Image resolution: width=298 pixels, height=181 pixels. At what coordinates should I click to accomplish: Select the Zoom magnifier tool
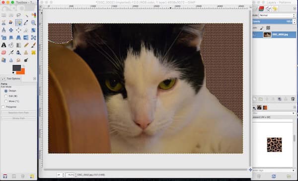pyautogui.click(x=33, y=23)
